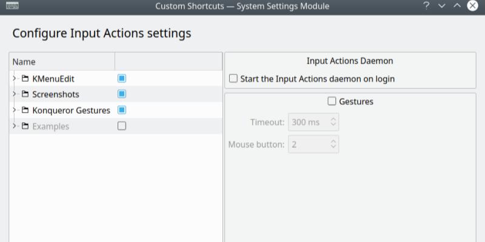Click the Screenshots folder icon
Screen dimensions: 485x242
pyautogui.click(x=25, y=94)
